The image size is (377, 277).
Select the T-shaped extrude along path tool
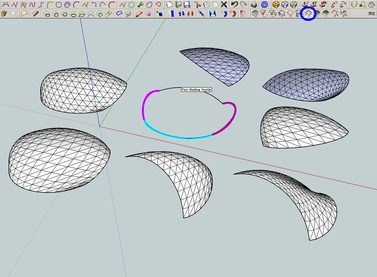click(264, 14)
